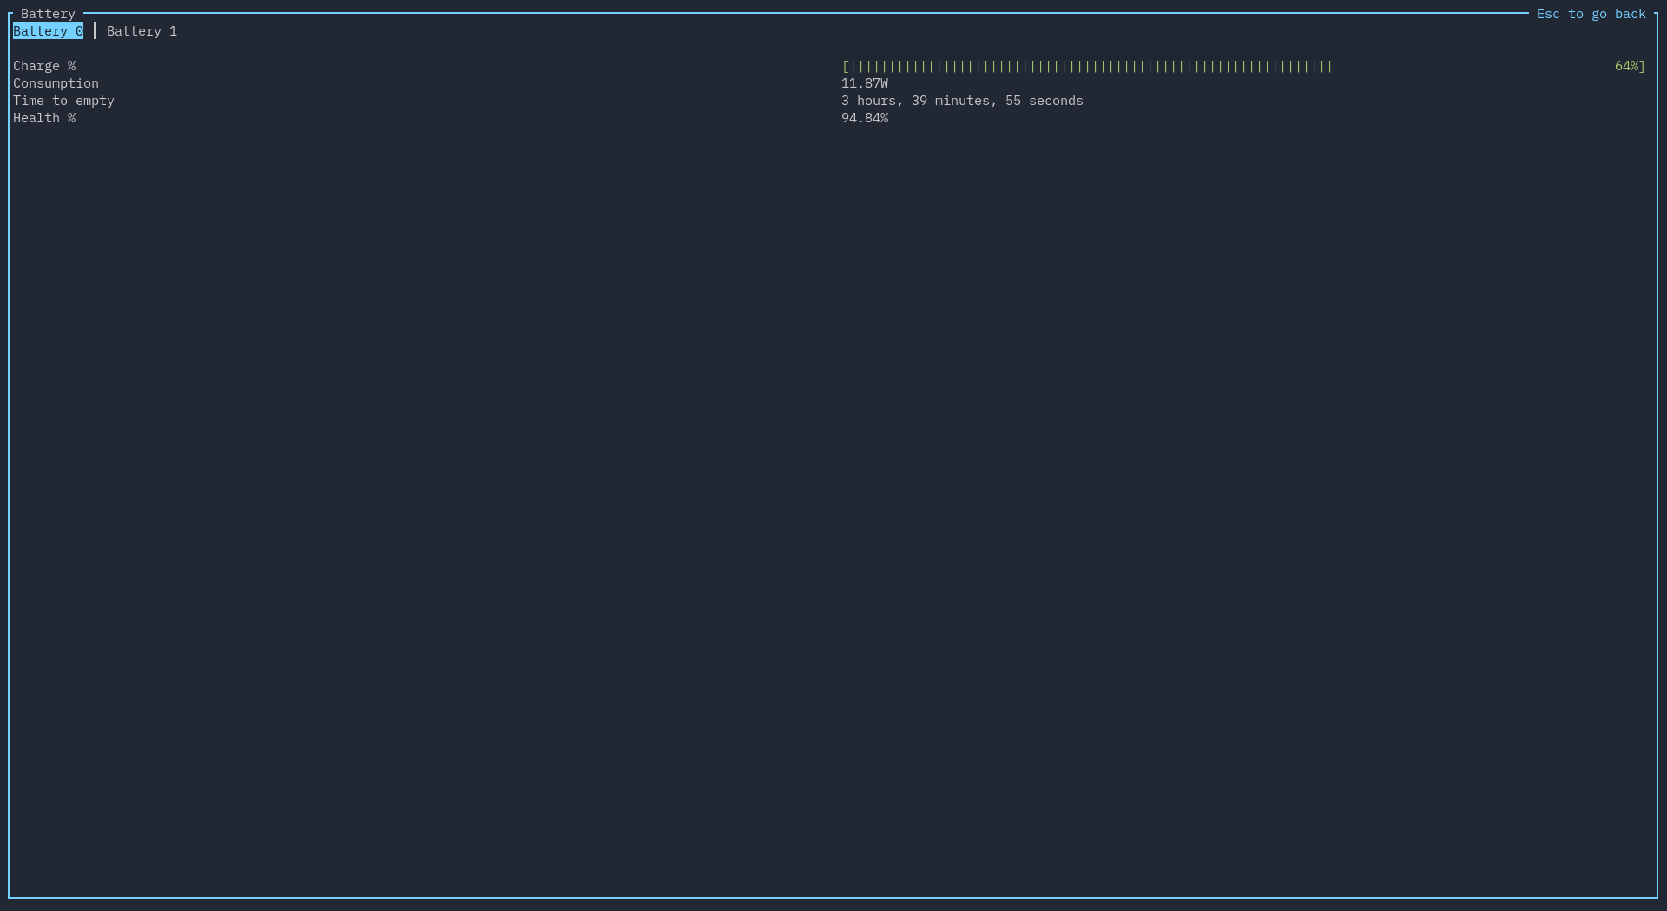This screenshot has height=911, width=1667.
Task: Select the Consumption row label
Action: point(56,83)
